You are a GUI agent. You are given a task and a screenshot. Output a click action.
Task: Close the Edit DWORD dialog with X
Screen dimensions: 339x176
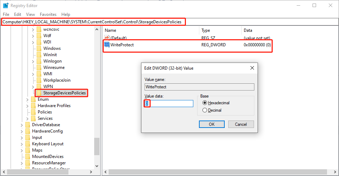[252, 68]
